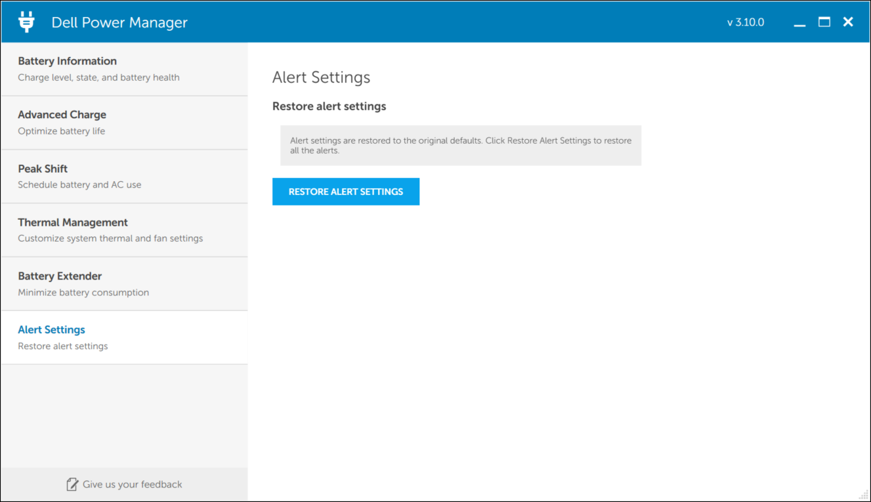
Task: Click the resize grip in bottom-right corner
Action: point(862,494)
